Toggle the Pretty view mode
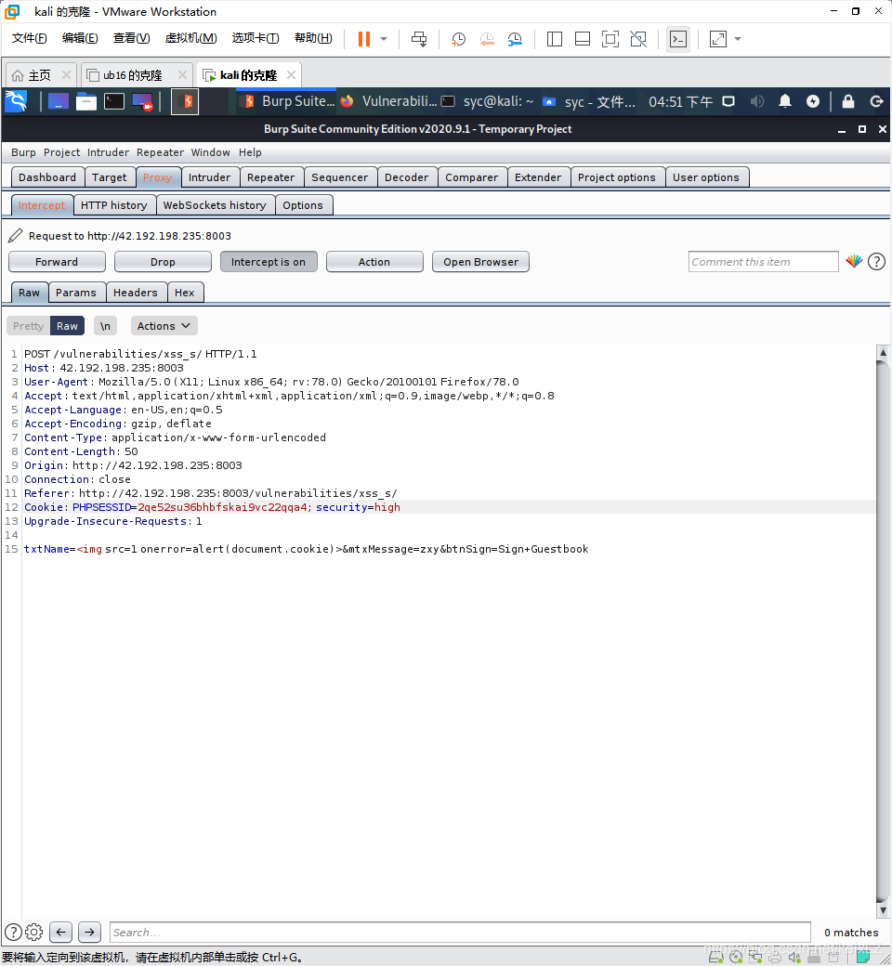Image resolution: width=892 pixels, height=966 pixels. pos(29,326)
